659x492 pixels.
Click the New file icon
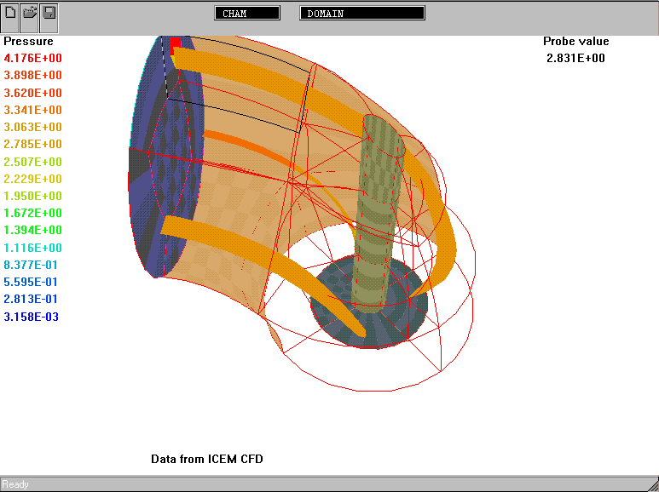[x=11, y=14]
